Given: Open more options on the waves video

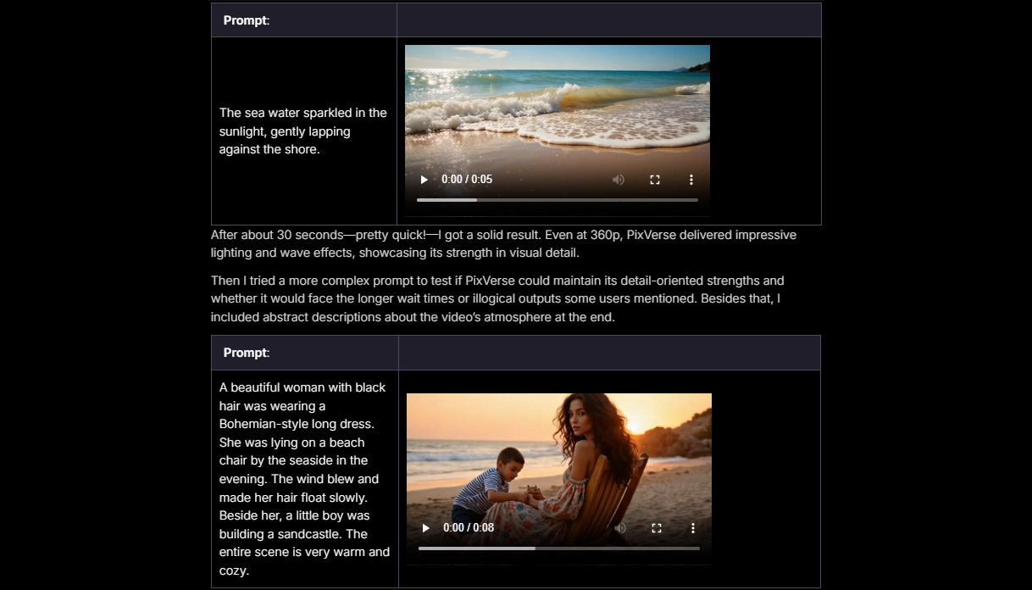Looking at the screenshot, I should point(691,180).
